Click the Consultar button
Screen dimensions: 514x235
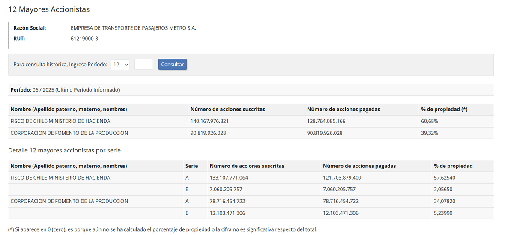(x=173, y=65)
